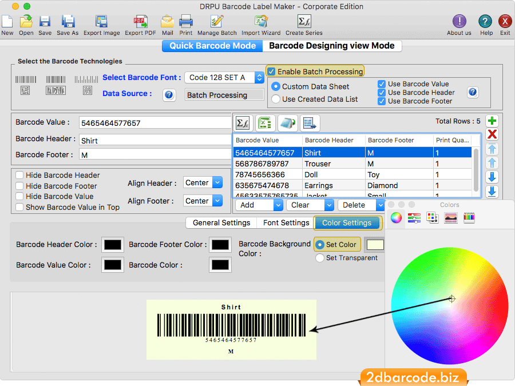The width and height of the screenshot is (515, 386).
Task: Click the move row to bottom arrow
Action: (x=492, y=192)
